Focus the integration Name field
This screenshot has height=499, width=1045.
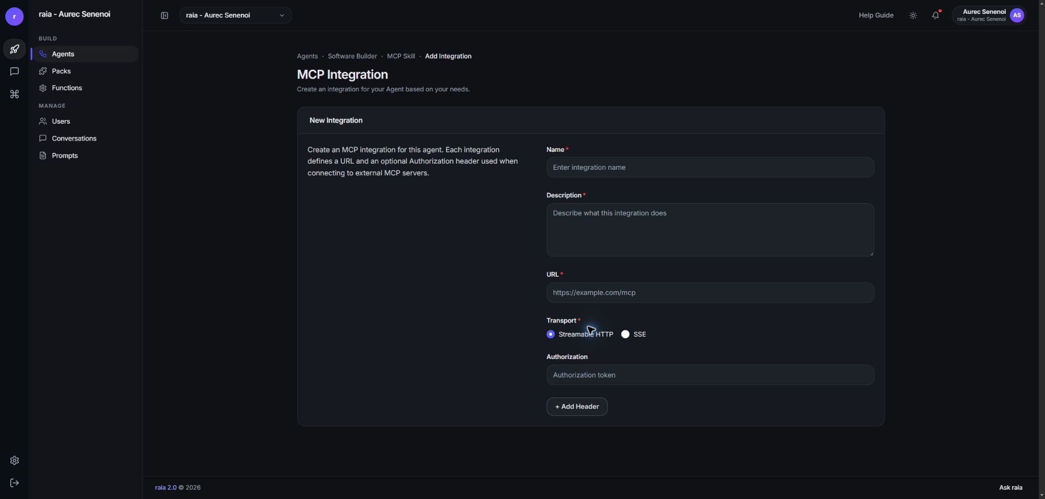[710, 168]
